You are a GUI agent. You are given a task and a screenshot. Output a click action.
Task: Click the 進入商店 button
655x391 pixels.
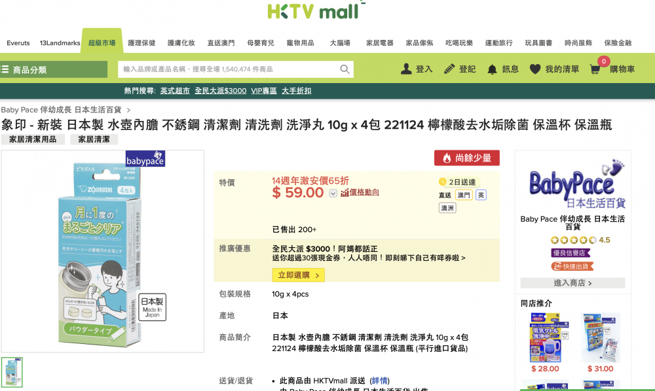pos(572,283)
